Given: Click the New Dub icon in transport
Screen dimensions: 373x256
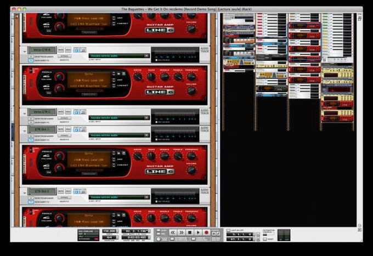Looking at the screenshot, I should point(214,234).
